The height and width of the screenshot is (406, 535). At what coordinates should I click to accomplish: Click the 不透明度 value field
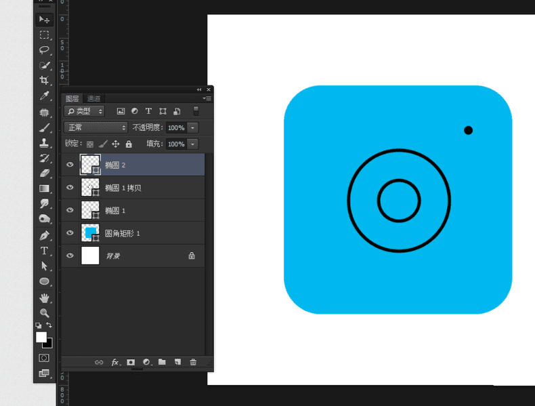click(x=177, y=127)
